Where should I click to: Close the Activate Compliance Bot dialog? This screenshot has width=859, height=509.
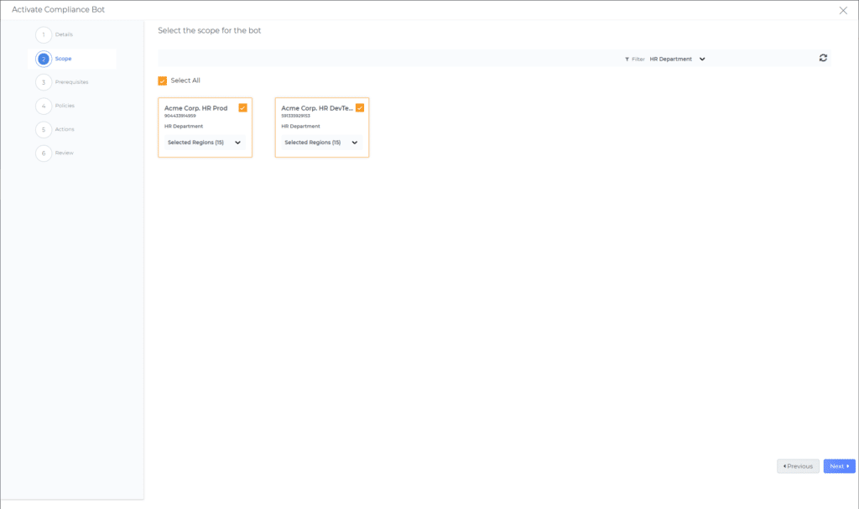click(x=843, y=10)
